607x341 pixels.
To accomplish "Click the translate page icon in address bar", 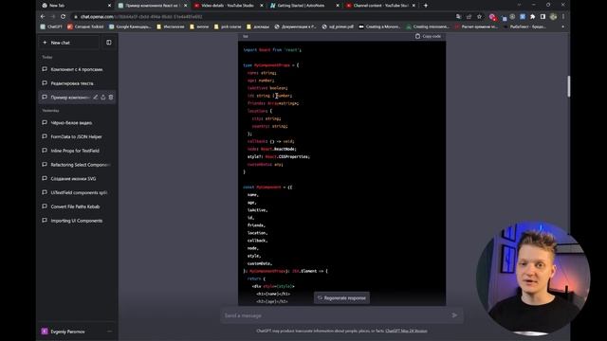I will pos(459,17).
